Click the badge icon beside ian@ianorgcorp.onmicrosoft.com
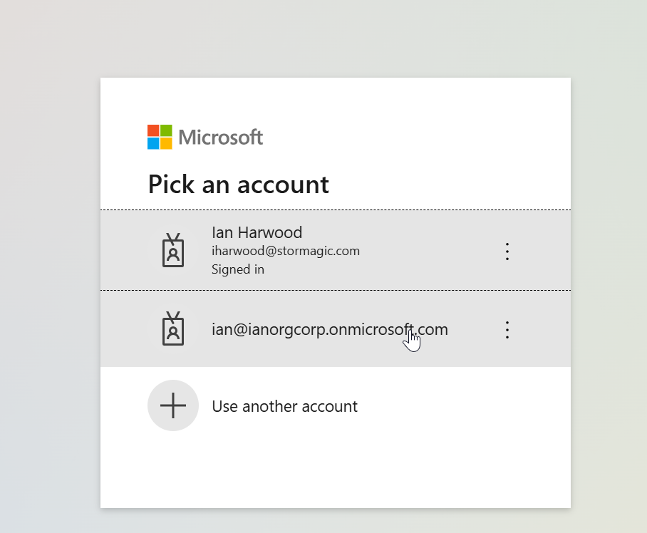 (173, 328)
